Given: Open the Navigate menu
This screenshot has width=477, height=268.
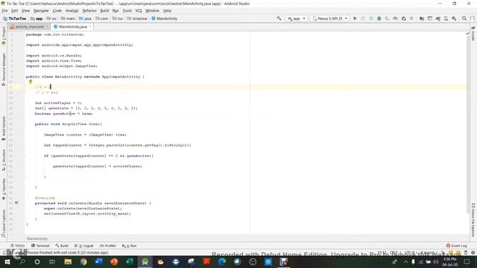Looking at the screenshot, I should 41,10.
